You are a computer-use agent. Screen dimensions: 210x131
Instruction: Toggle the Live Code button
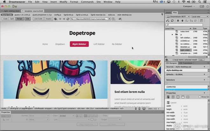coord(38,19)
